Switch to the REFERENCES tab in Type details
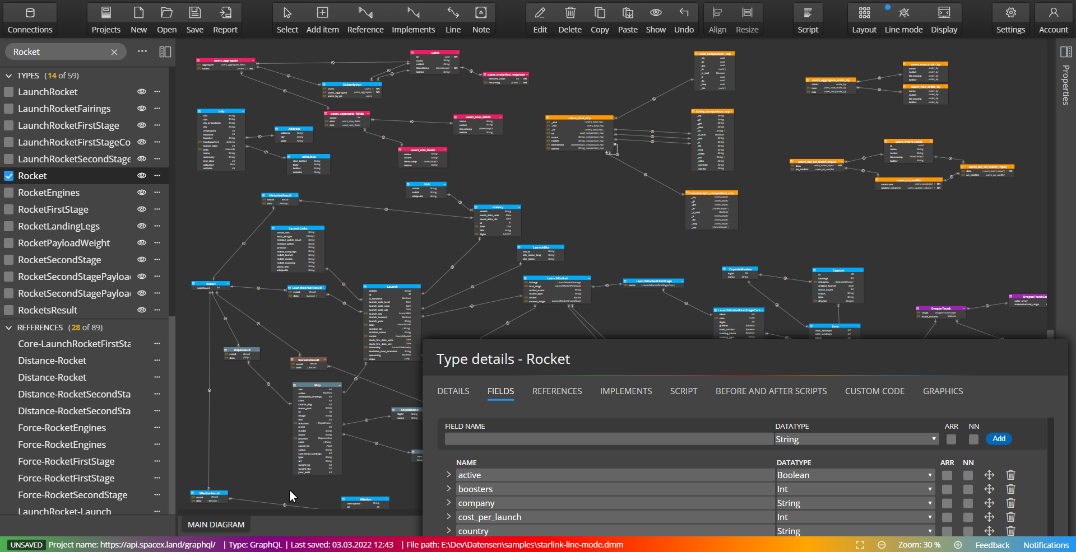This screenshot has width=1076, height=552. [x=556, y=391]
